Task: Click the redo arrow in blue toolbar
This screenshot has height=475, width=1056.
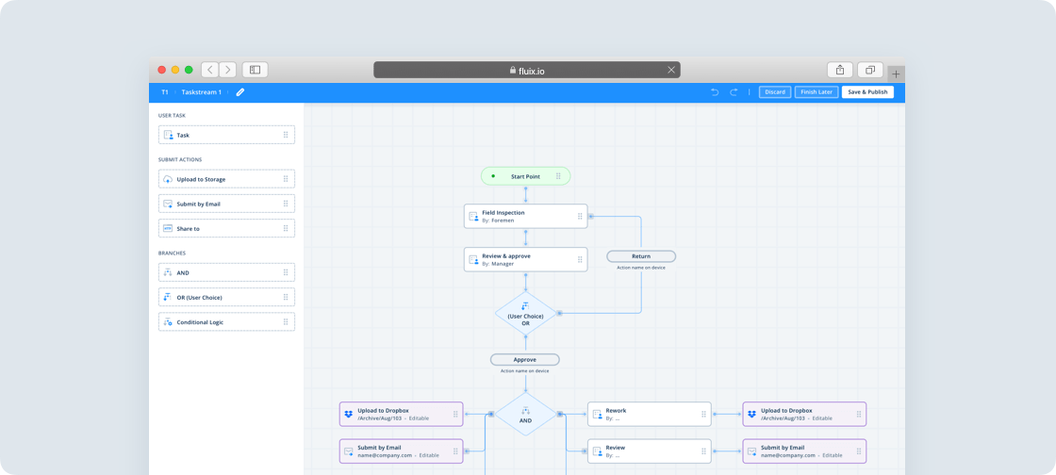Action: click(734, 92)
